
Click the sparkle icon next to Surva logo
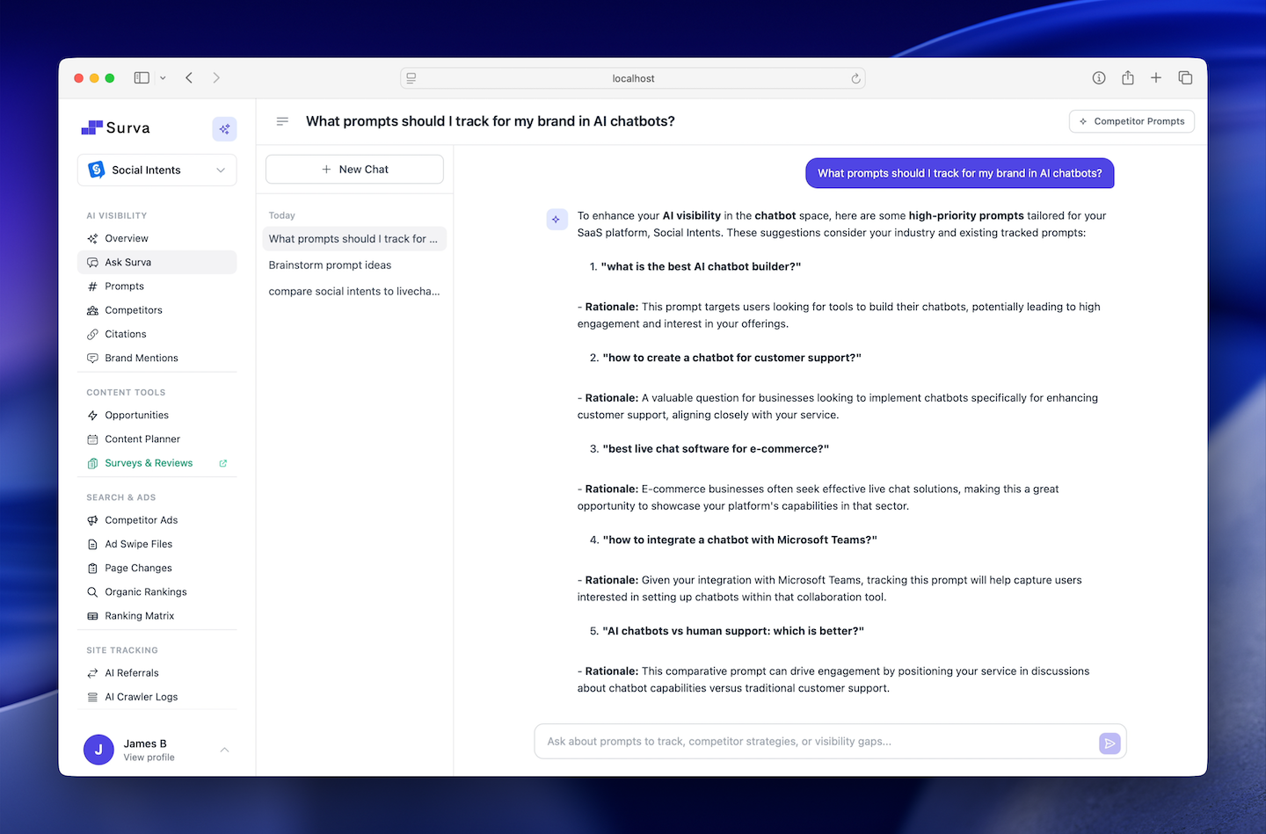[224, 128]
